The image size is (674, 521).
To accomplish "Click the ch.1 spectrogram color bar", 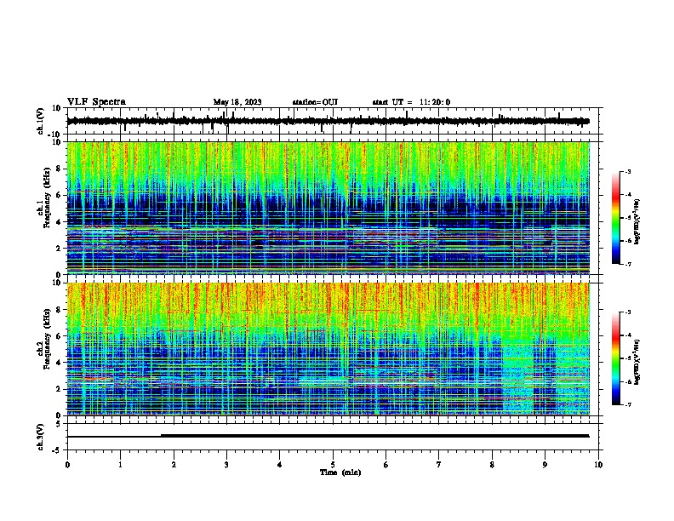I will pyautogui.click(x=615, y=218).
